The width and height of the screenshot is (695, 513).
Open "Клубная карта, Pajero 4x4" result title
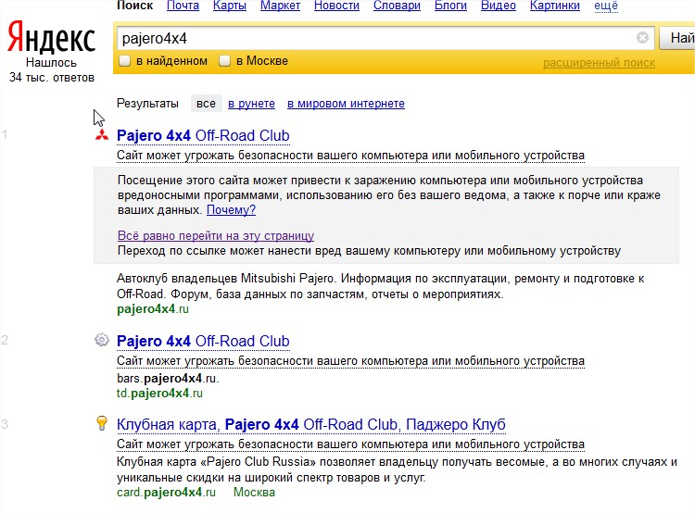click(x=310, y=424)
